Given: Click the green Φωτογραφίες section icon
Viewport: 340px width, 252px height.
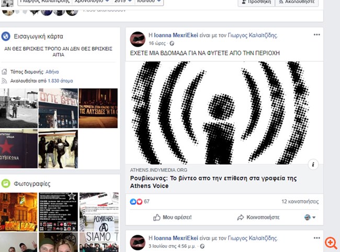Looking at the screenshot, I should coord(6,183).
